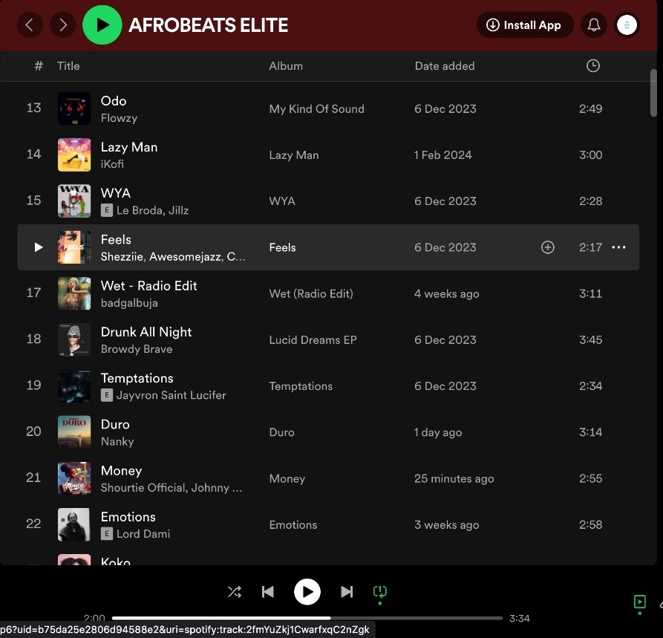This screenshot has height=638, width=663.
Task: Select track title Odo
Action: point(114,101)
